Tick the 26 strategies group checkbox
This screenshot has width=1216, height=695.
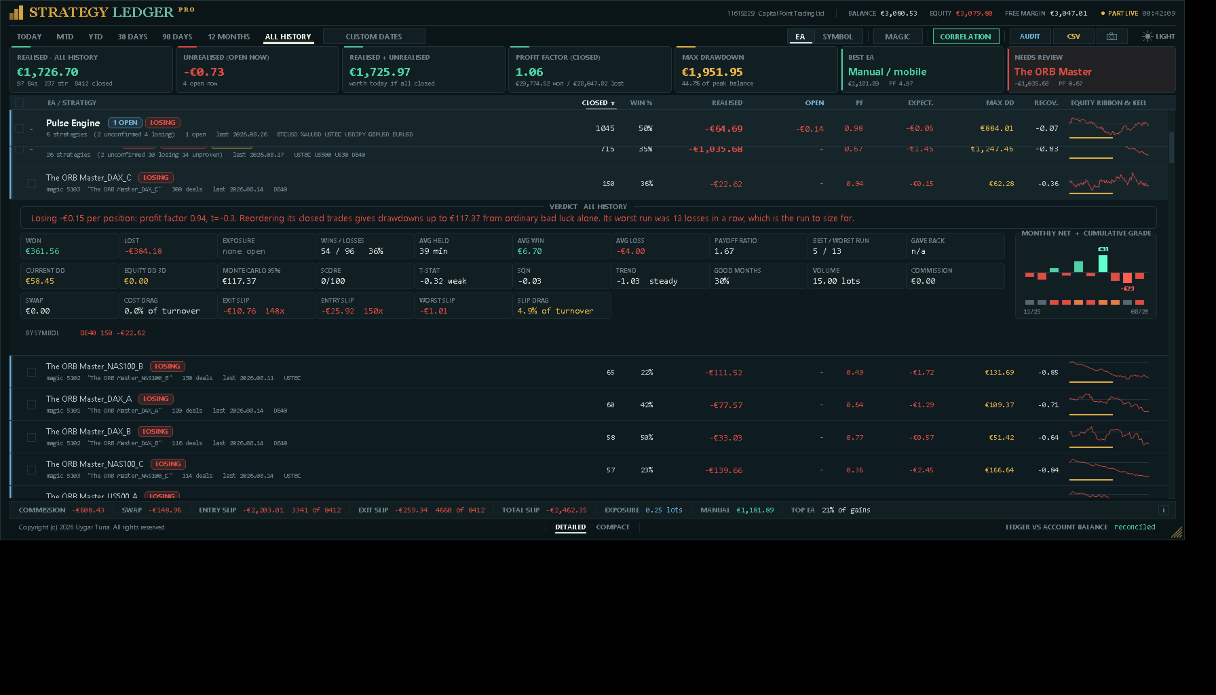pyautogui.click(x=20, y=149)
